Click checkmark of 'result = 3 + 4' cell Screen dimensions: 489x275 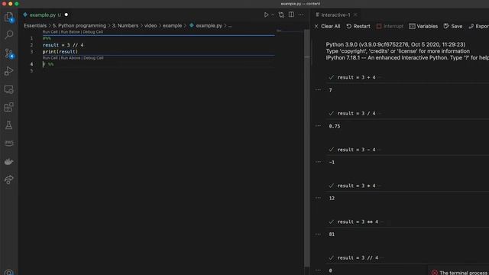331,77
